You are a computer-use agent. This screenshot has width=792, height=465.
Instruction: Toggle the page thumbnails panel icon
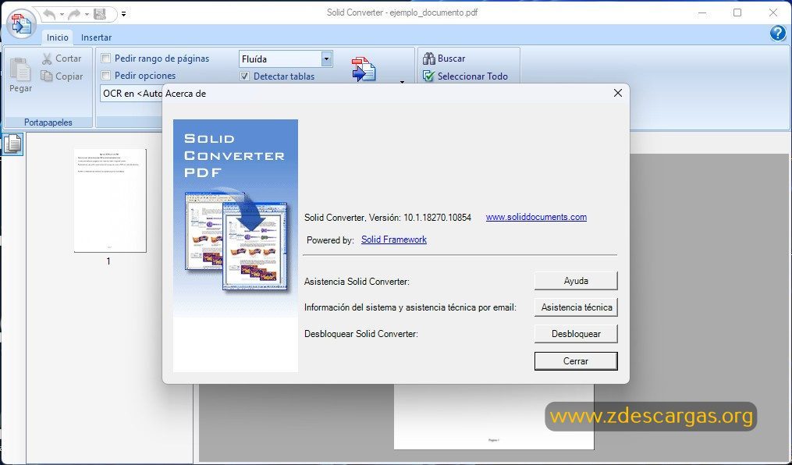(12, 144)
